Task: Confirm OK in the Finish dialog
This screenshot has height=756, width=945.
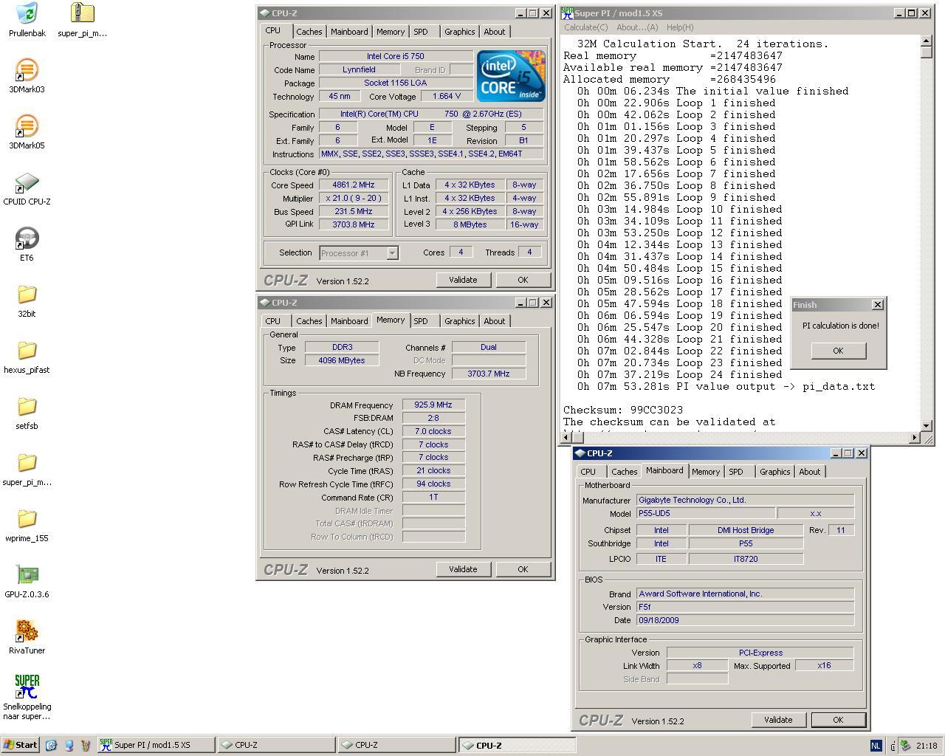Action: (838, 351)
